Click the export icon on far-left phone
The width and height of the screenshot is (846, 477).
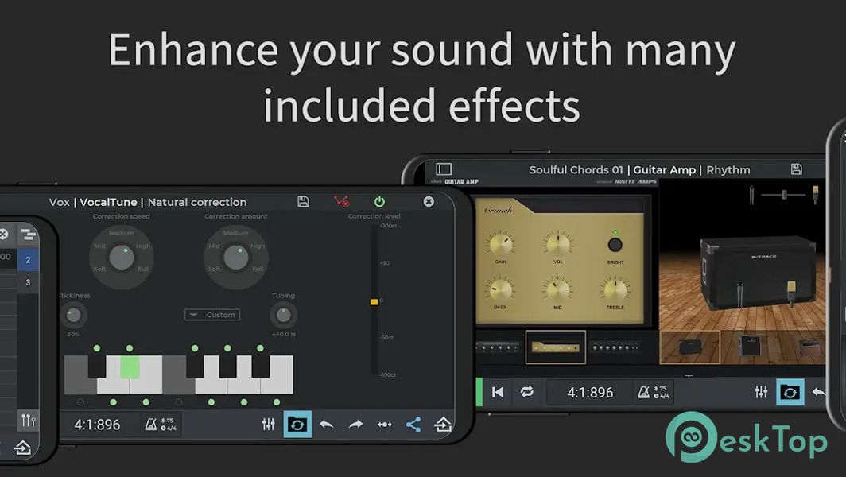click(22, 448)
